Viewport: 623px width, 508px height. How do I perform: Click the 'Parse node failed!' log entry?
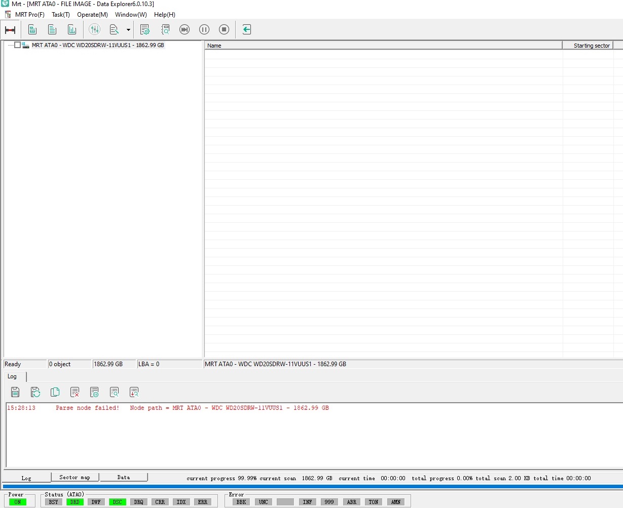click(x=168, y=408)
